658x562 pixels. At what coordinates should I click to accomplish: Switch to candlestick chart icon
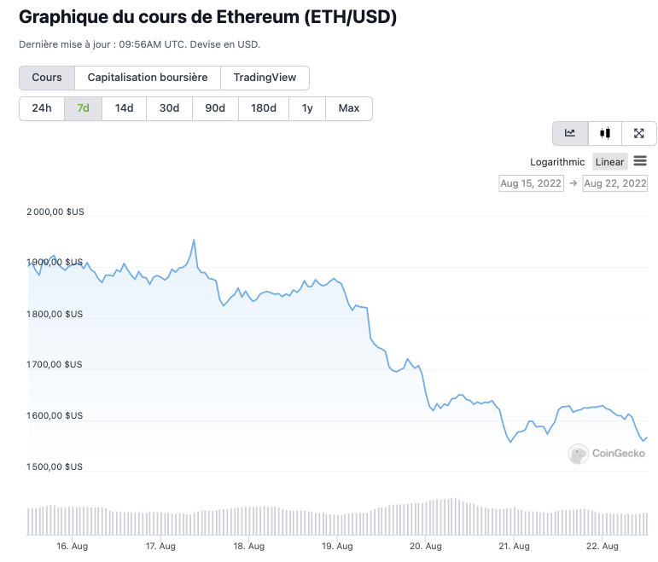[x=605, y=133]
